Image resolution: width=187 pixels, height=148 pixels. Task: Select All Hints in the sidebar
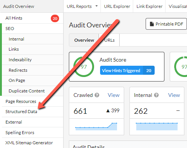click(14, 18)
